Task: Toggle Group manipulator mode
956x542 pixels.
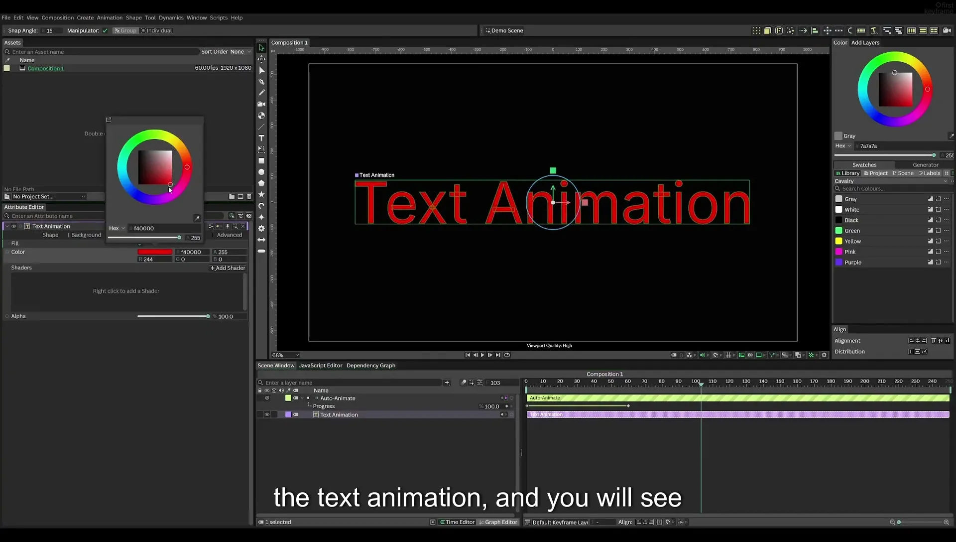Action: (125, 30)
